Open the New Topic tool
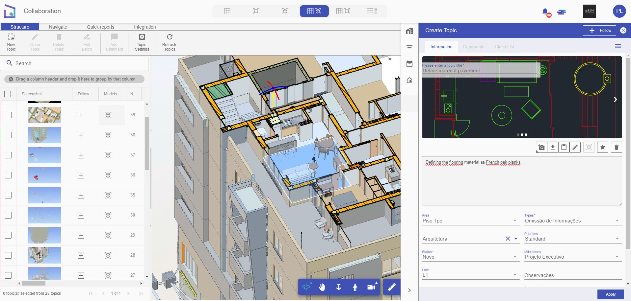631x301 pixels. 11,42
